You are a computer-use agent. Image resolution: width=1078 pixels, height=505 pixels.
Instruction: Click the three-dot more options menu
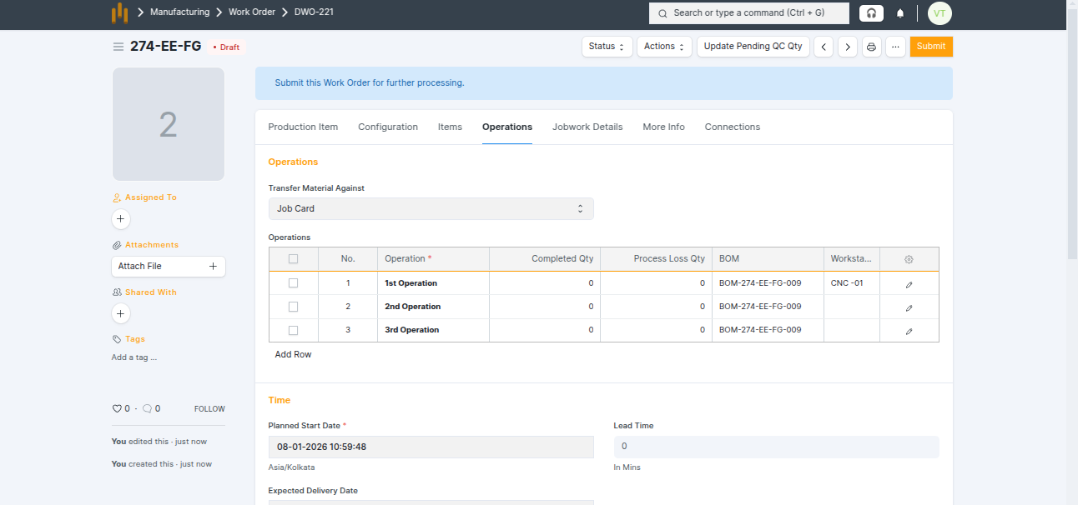tap(895, 47)
